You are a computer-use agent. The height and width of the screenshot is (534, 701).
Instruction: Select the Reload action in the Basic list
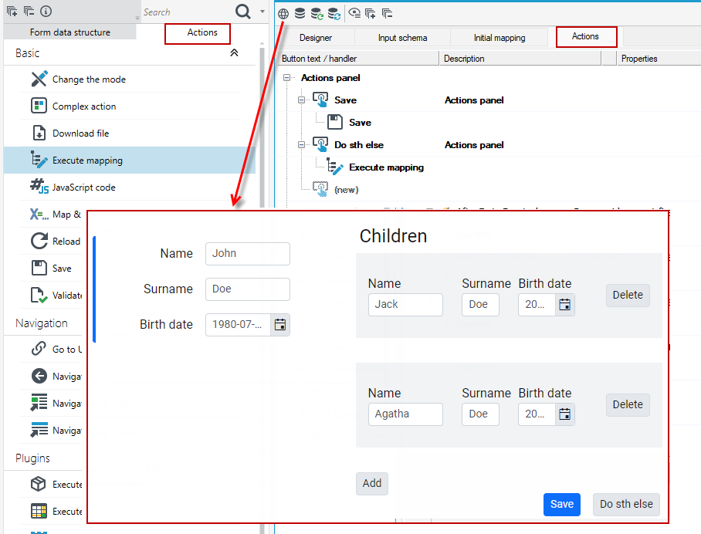click(x=56, y=242)
